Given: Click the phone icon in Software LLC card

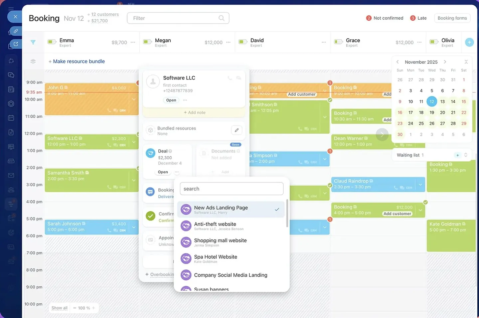Looking at the screenshot, I should coord(230,78).
